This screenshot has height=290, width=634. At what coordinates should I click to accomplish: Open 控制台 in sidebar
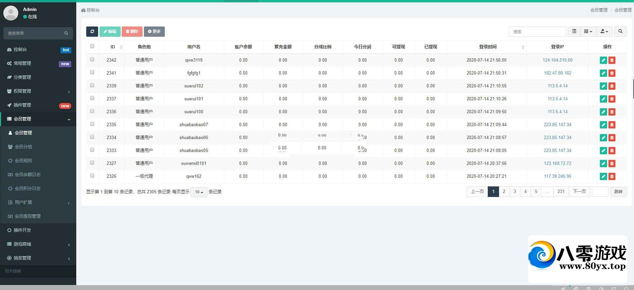(x=38, y=49)
